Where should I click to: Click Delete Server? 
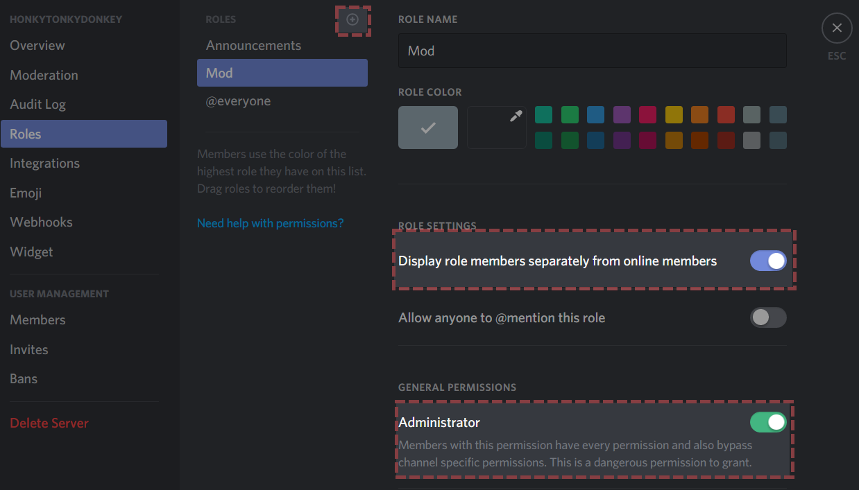point(49,423)
